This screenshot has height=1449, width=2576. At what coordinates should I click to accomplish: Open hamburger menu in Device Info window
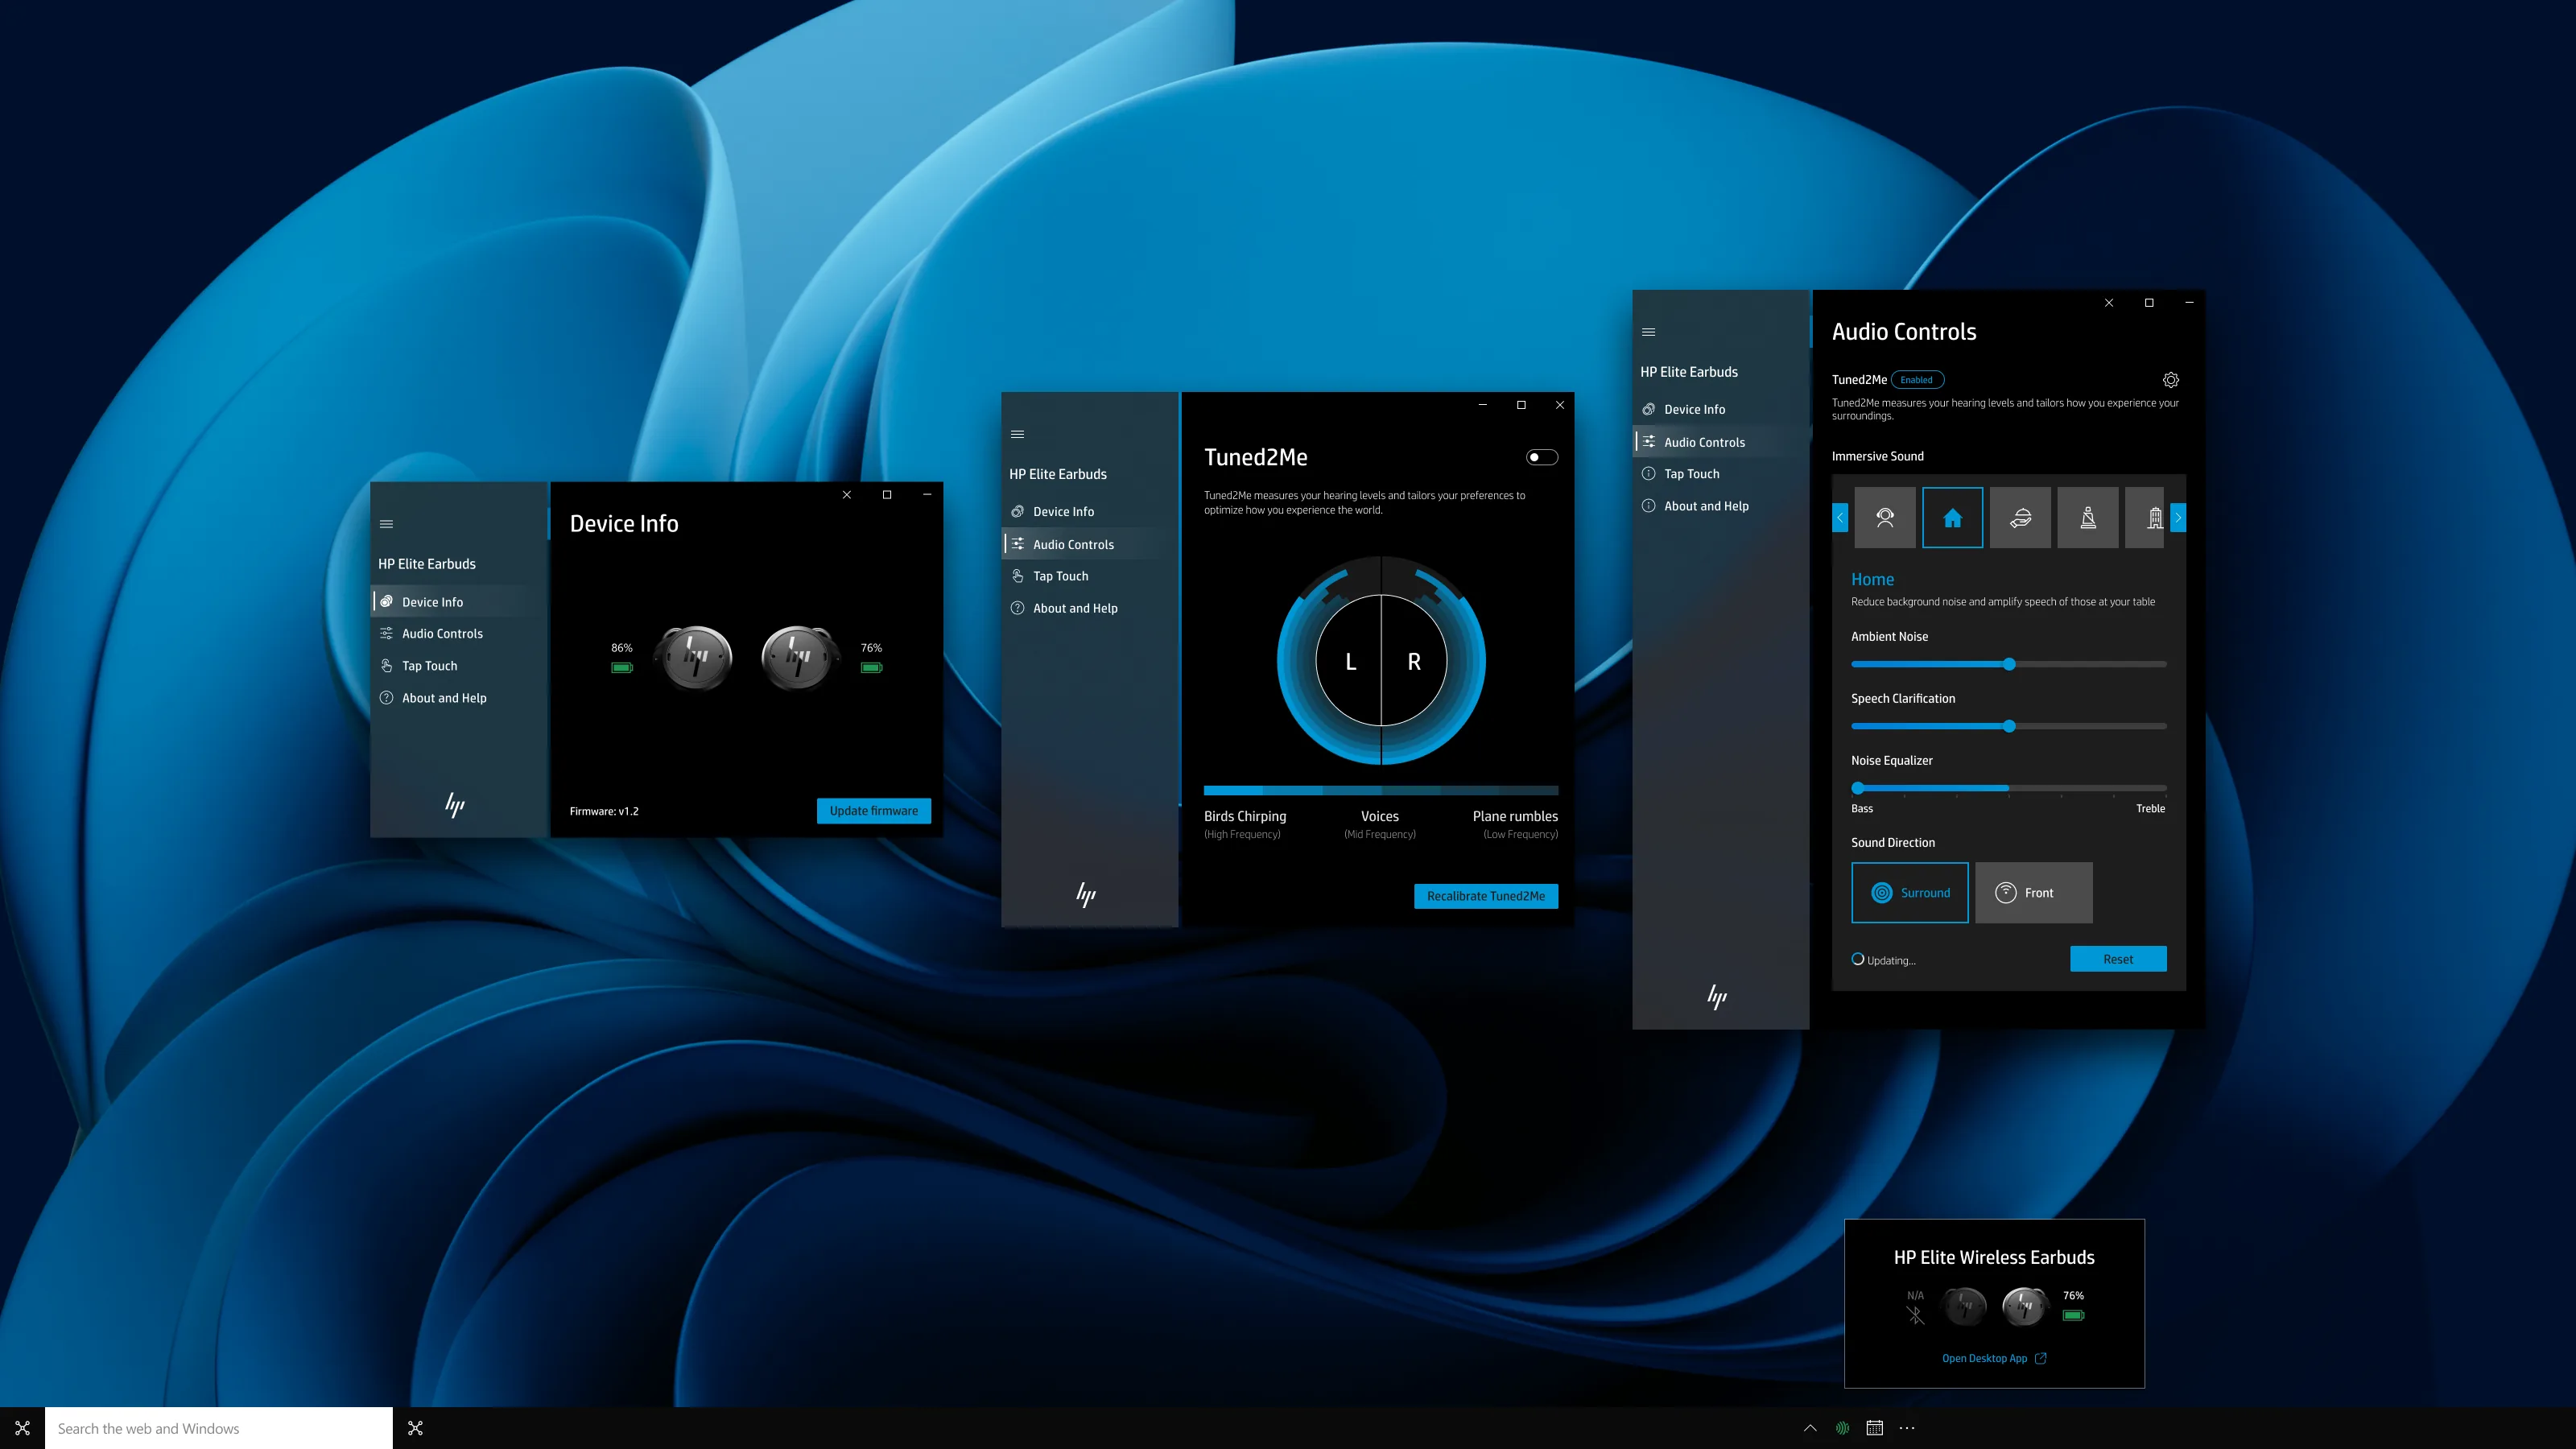[386, 524]
